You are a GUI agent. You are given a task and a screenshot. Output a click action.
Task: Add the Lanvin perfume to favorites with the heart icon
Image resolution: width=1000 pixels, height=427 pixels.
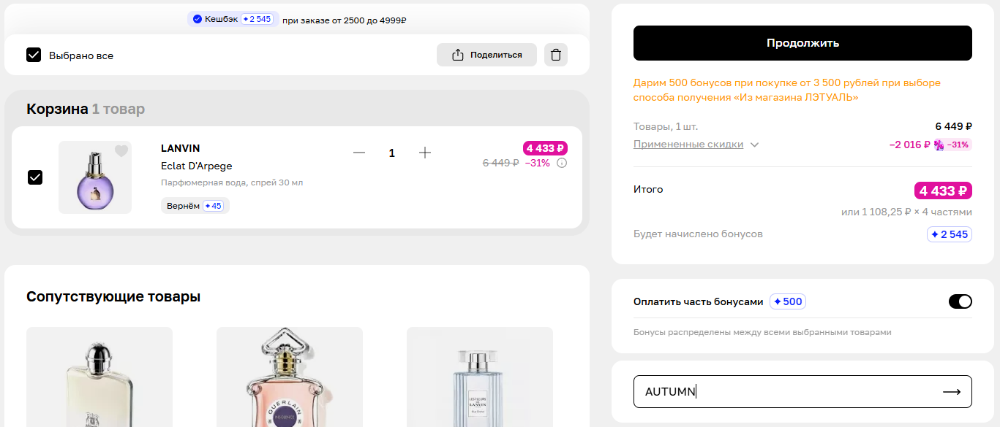[121, 151]
